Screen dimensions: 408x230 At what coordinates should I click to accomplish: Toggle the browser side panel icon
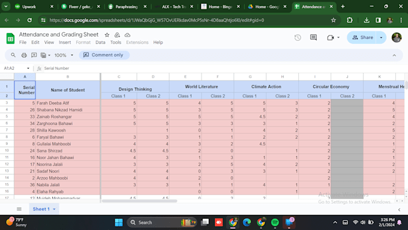coord(378,20)
